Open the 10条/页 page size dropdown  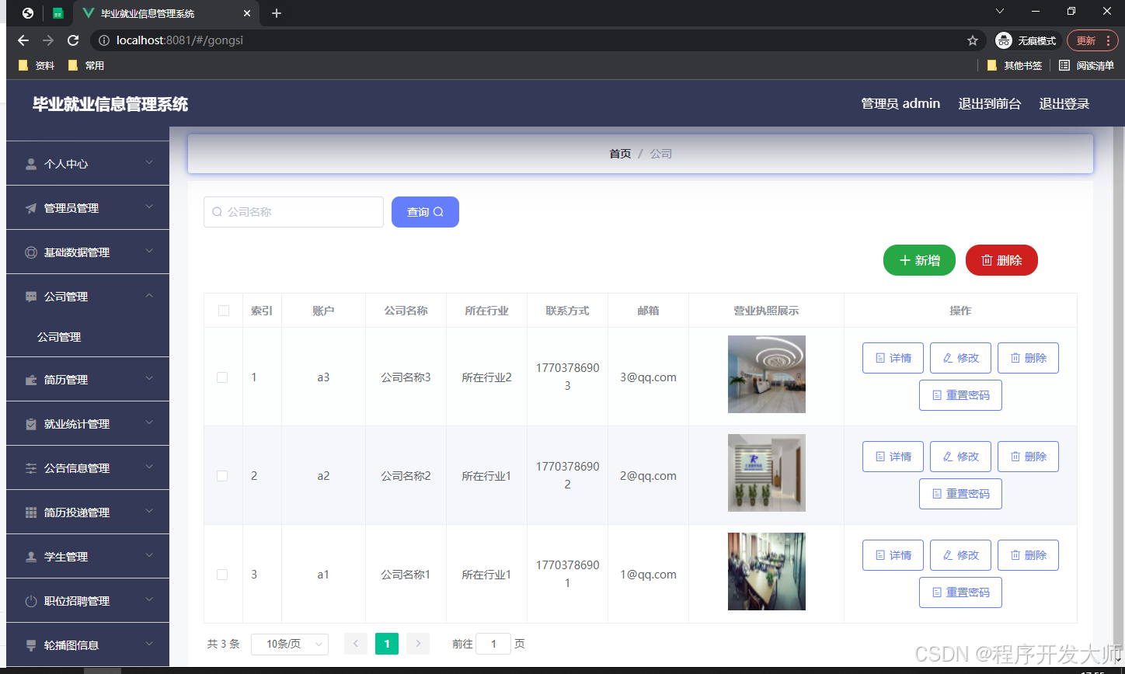pyautogui.click(x=290, y=644)
